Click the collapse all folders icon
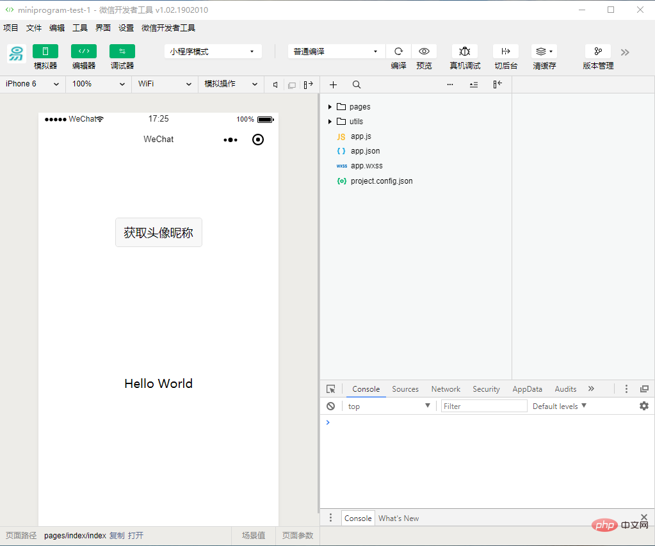This screenshot has height=546, width=655. tap(473, 84)
